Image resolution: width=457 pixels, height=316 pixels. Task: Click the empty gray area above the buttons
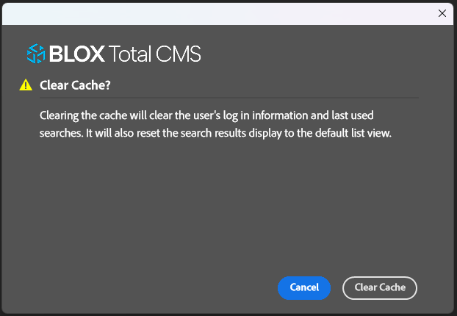coord(220,213)
